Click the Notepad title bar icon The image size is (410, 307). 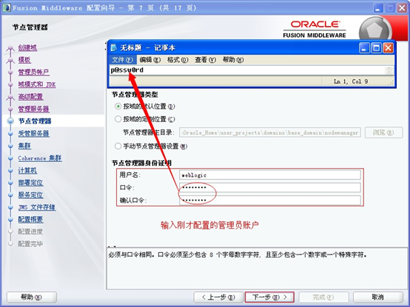[114, 48]
